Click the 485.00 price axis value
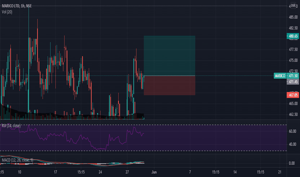The image size is (300, 177). [293, 17]
